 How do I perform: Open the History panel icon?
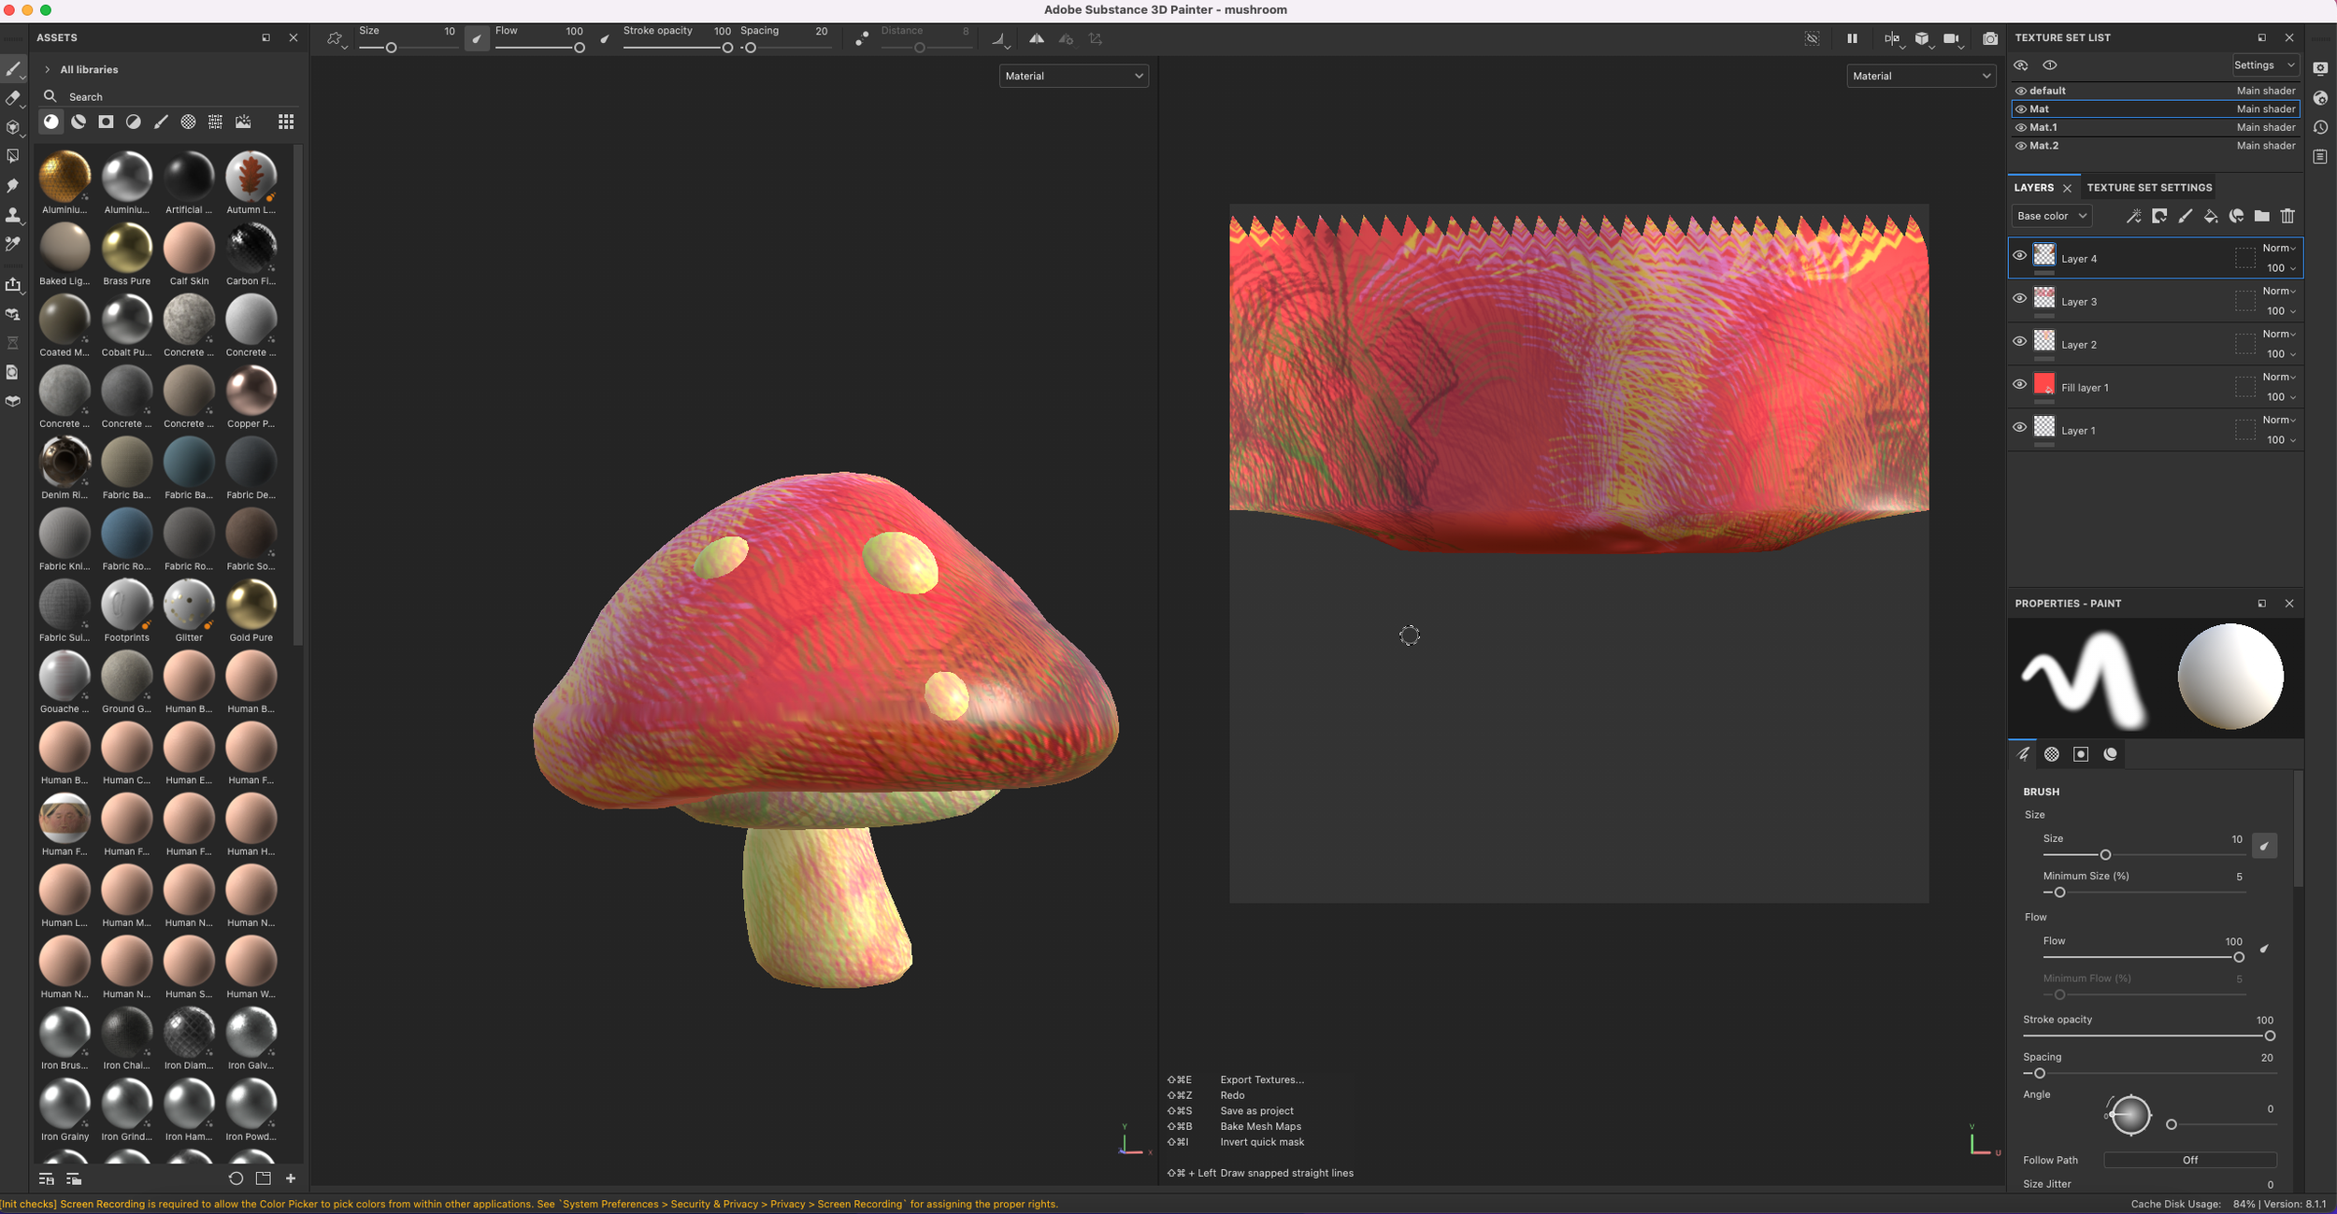tap(2320, 128)
